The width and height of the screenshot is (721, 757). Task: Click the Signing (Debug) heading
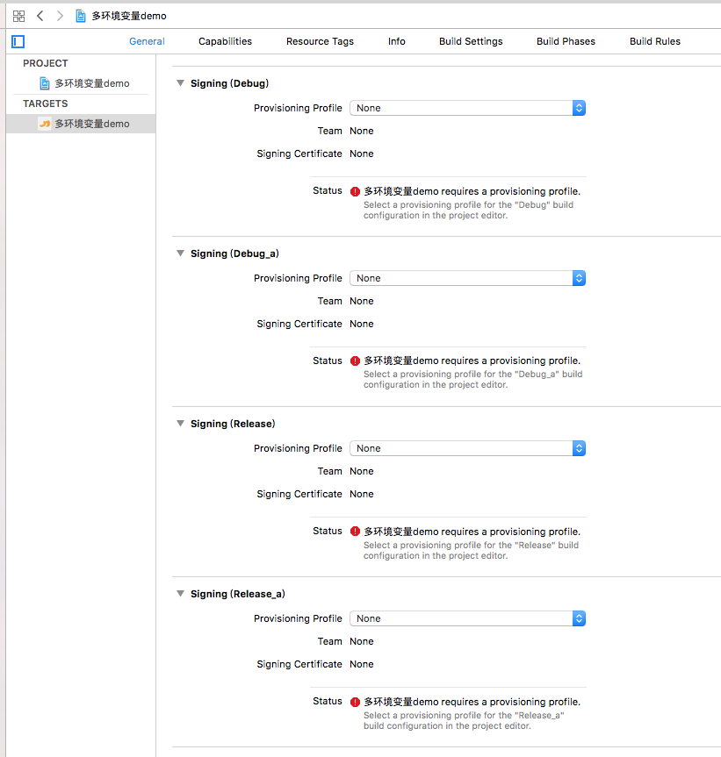(x=229, y=83)
